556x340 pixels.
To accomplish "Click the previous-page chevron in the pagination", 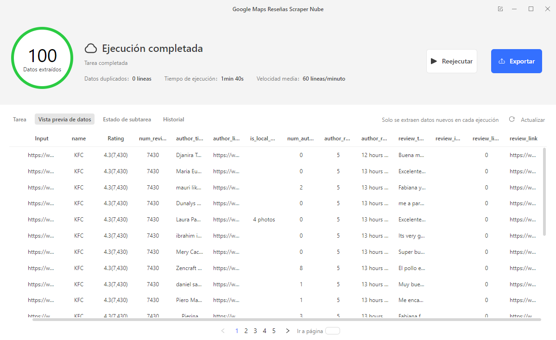I will [x=223, y=331].
